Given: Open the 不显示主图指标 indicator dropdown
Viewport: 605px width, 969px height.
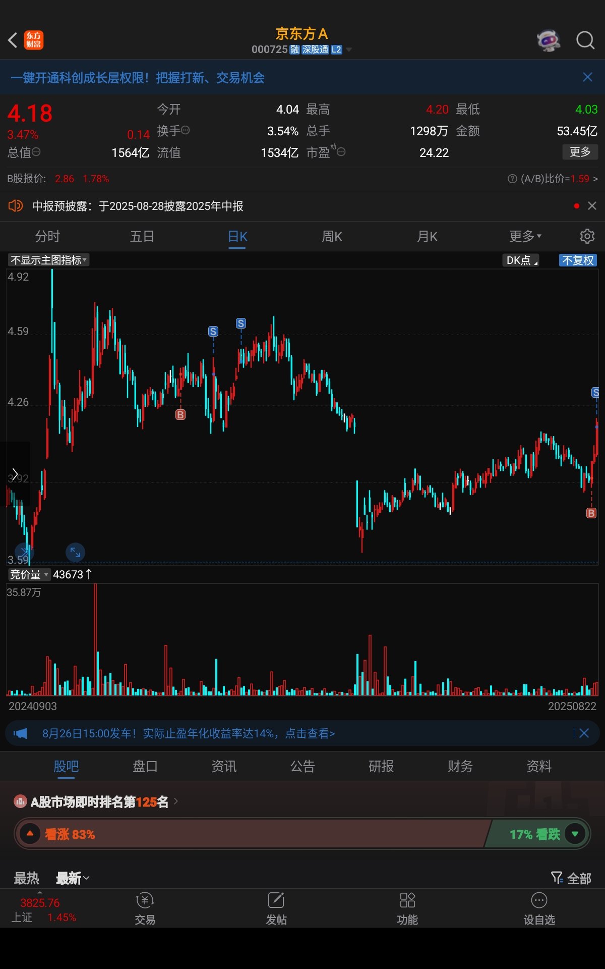Looking at the screenshot, I should (x=48, y=260).
